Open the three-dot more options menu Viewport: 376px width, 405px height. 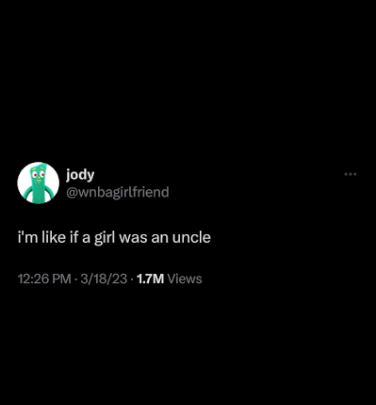tap(350, 174)
